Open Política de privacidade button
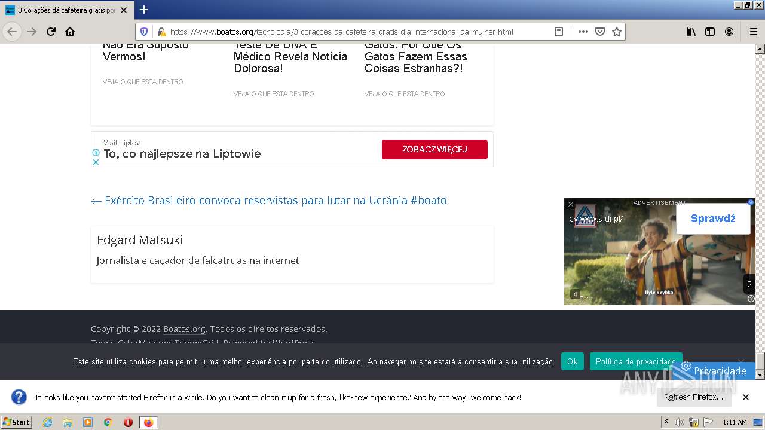765x430 pixels. [x=636, y=361]
